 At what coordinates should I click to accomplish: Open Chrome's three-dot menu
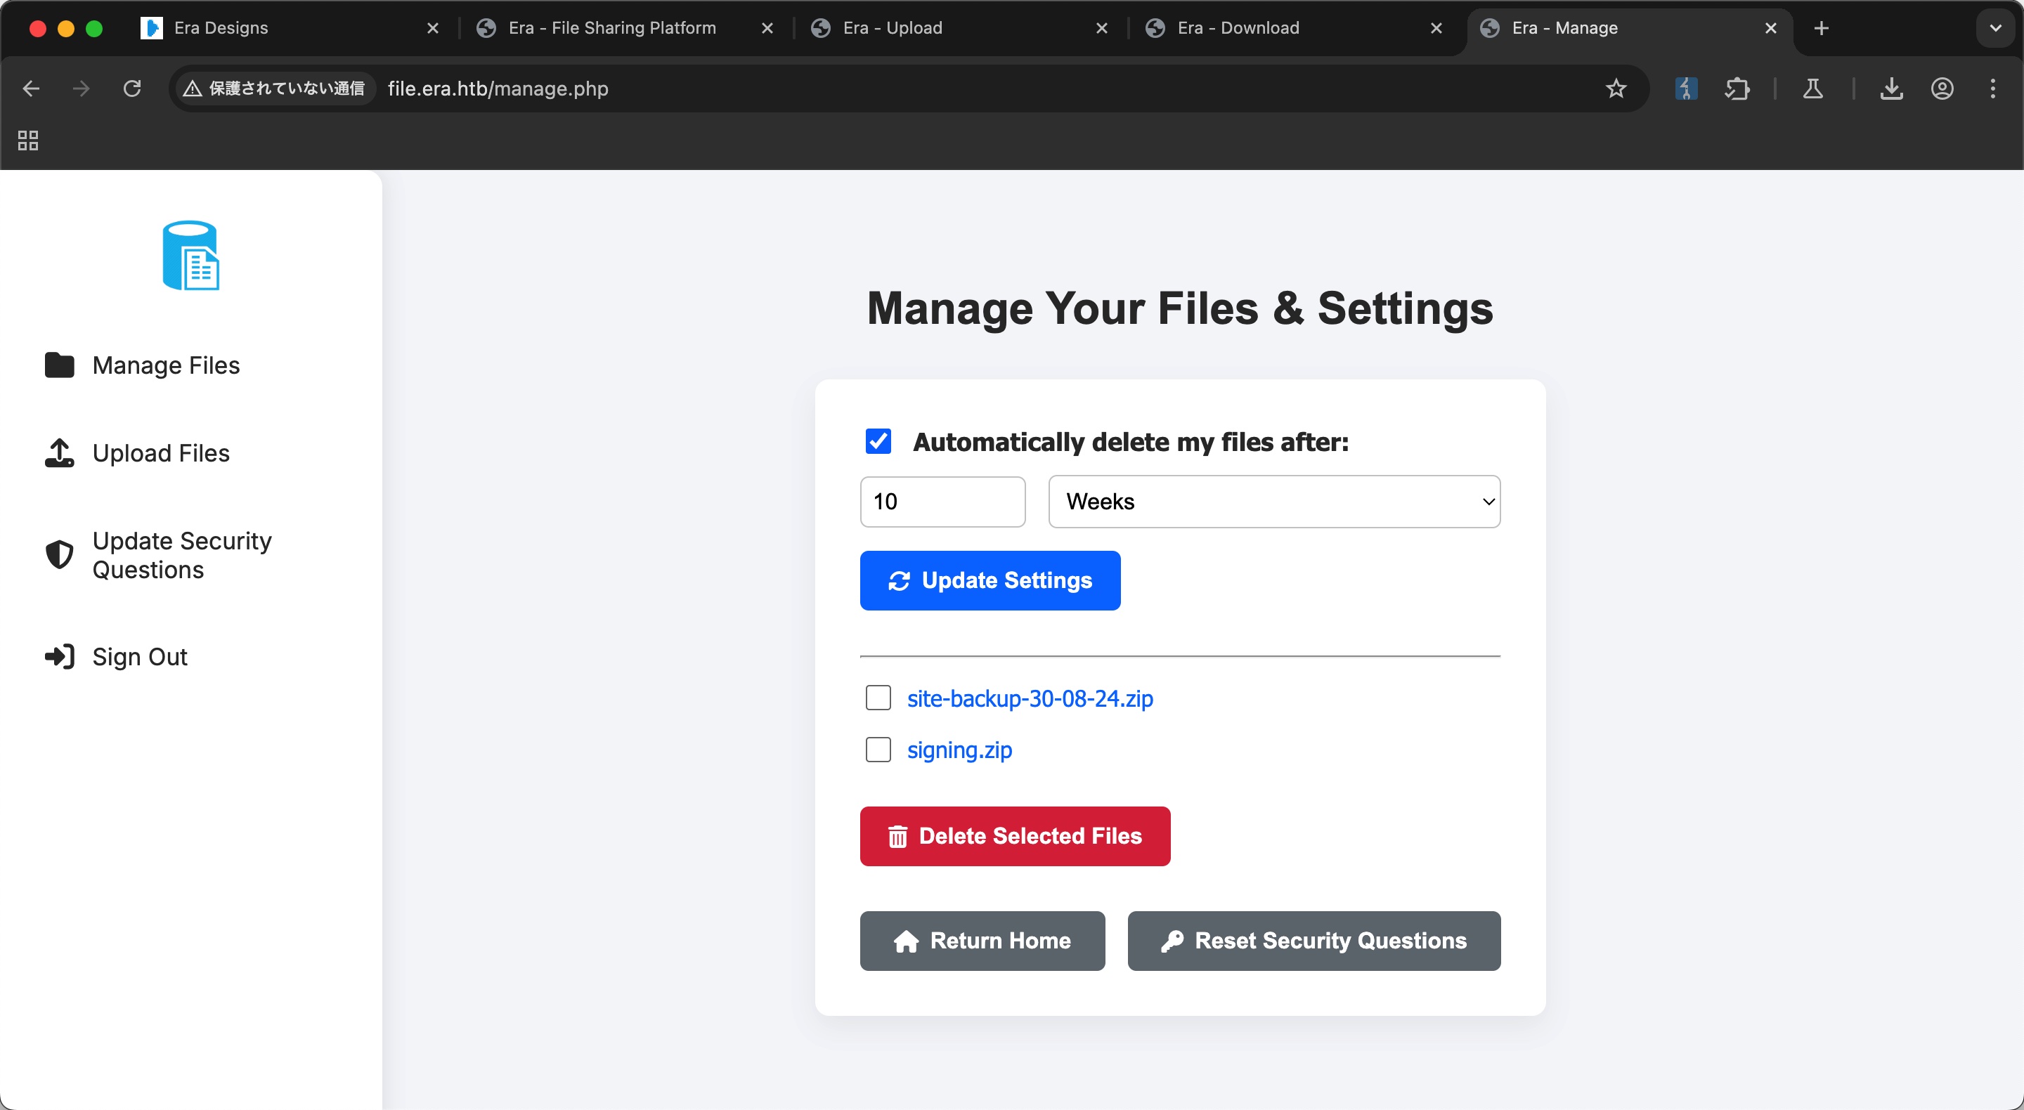click(x=1992, y=89)
